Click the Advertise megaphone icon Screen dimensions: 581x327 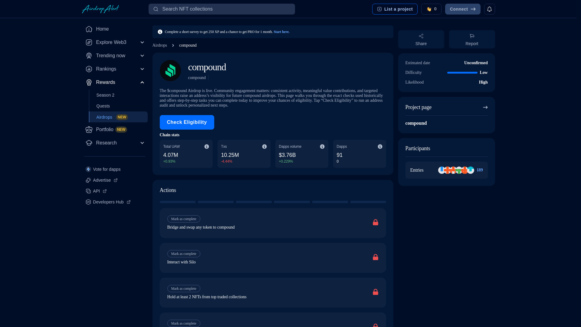[88, 180]
